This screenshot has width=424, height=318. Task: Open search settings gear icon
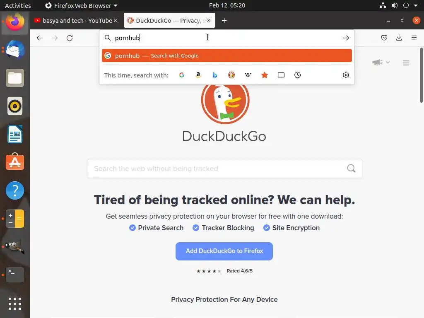tap(346, 75)
